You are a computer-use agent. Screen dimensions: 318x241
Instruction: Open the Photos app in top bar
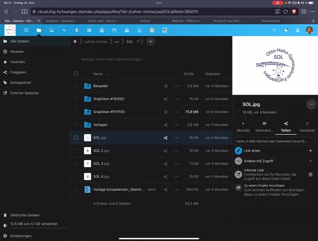point(51,30)
